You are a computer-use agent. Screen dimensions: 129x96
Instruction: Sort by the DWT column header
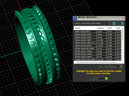pos(111,28)
